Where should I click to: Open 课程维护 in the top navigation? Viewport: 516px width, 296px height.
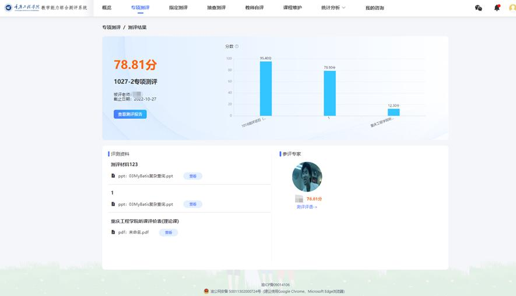click(293, 8)
